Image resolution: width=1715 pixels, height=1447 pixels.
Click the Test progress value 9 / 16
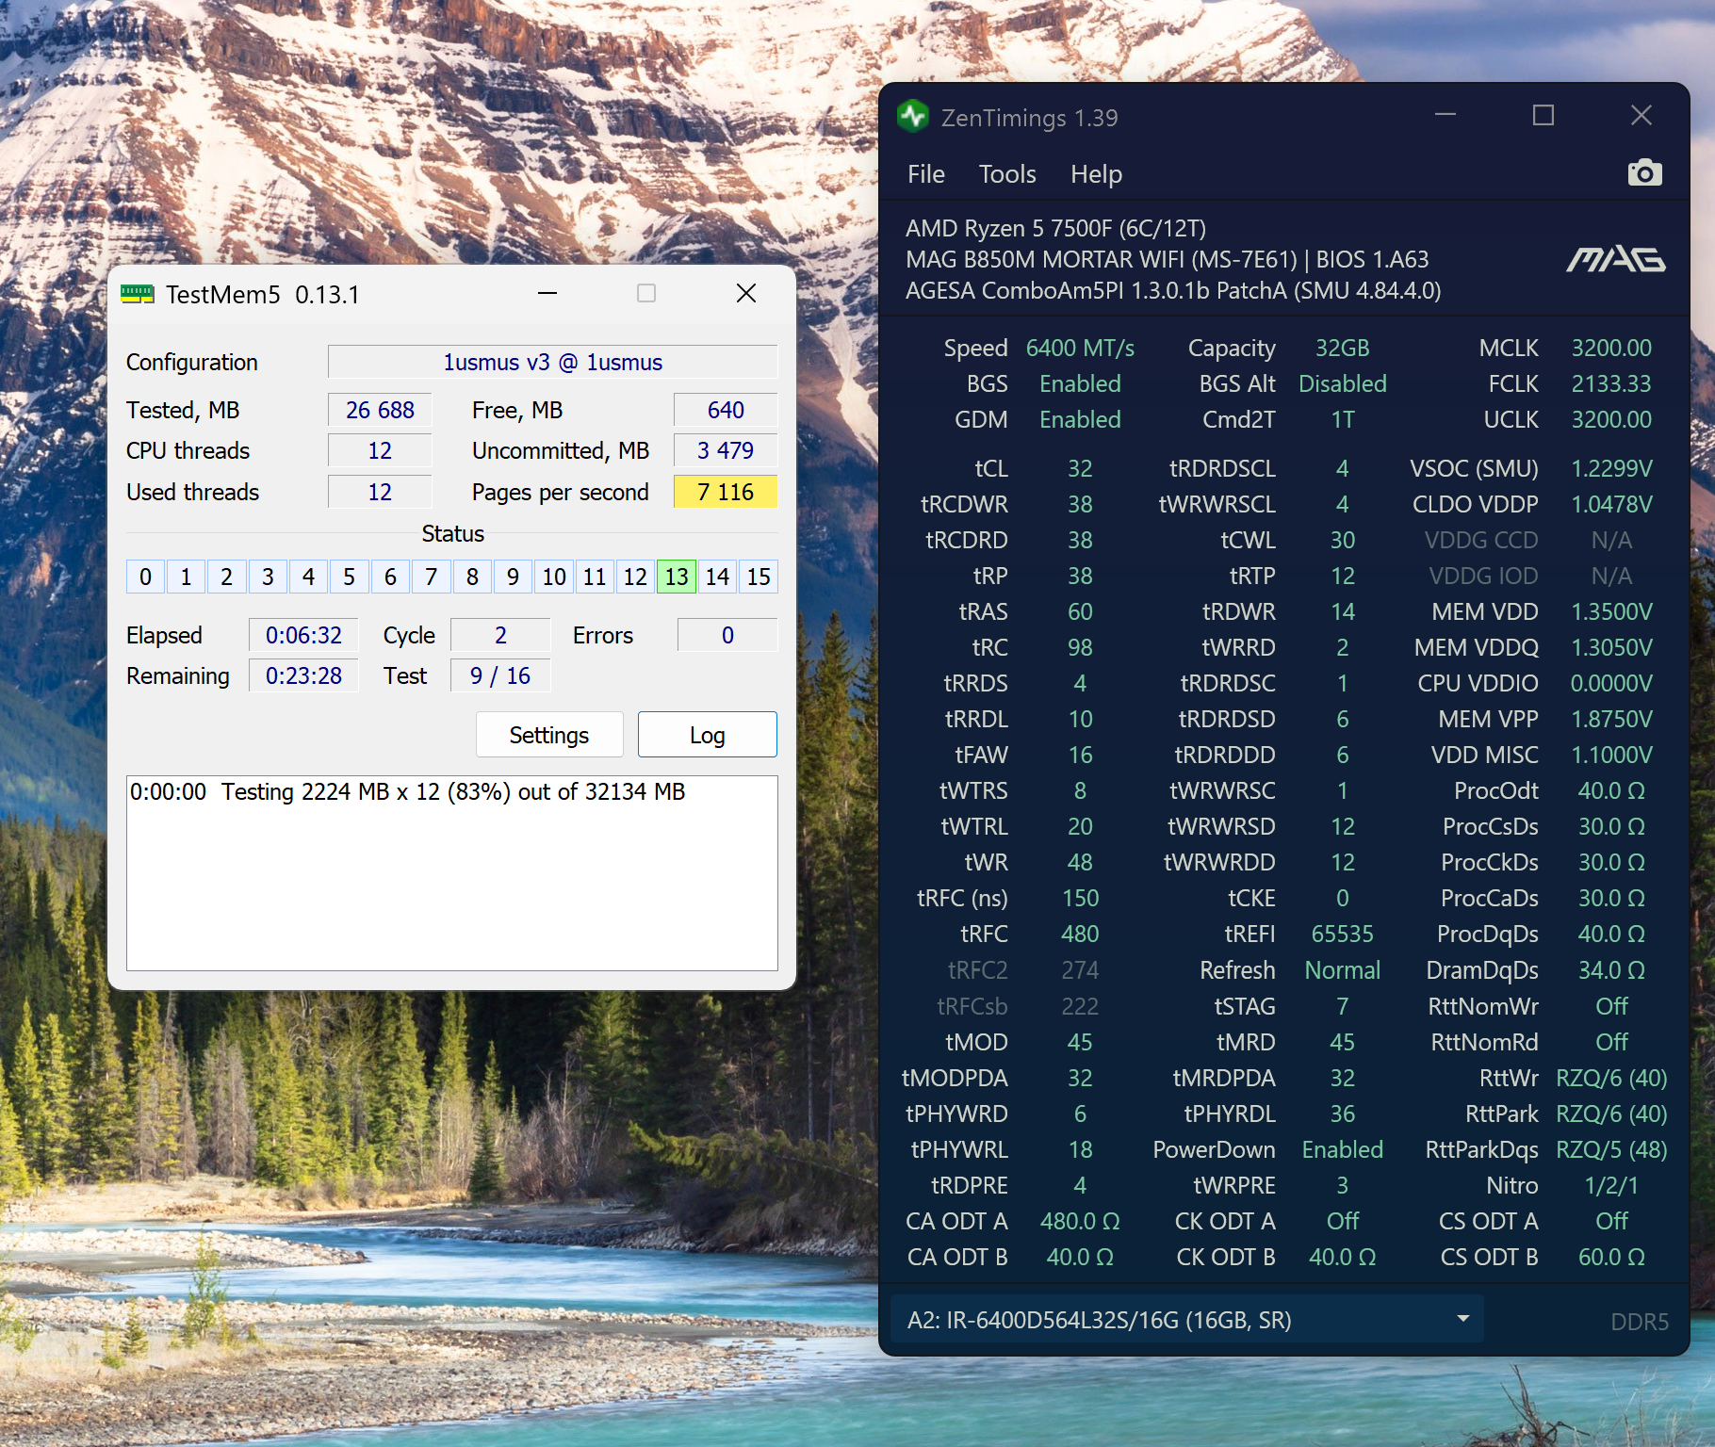(500, 675)
